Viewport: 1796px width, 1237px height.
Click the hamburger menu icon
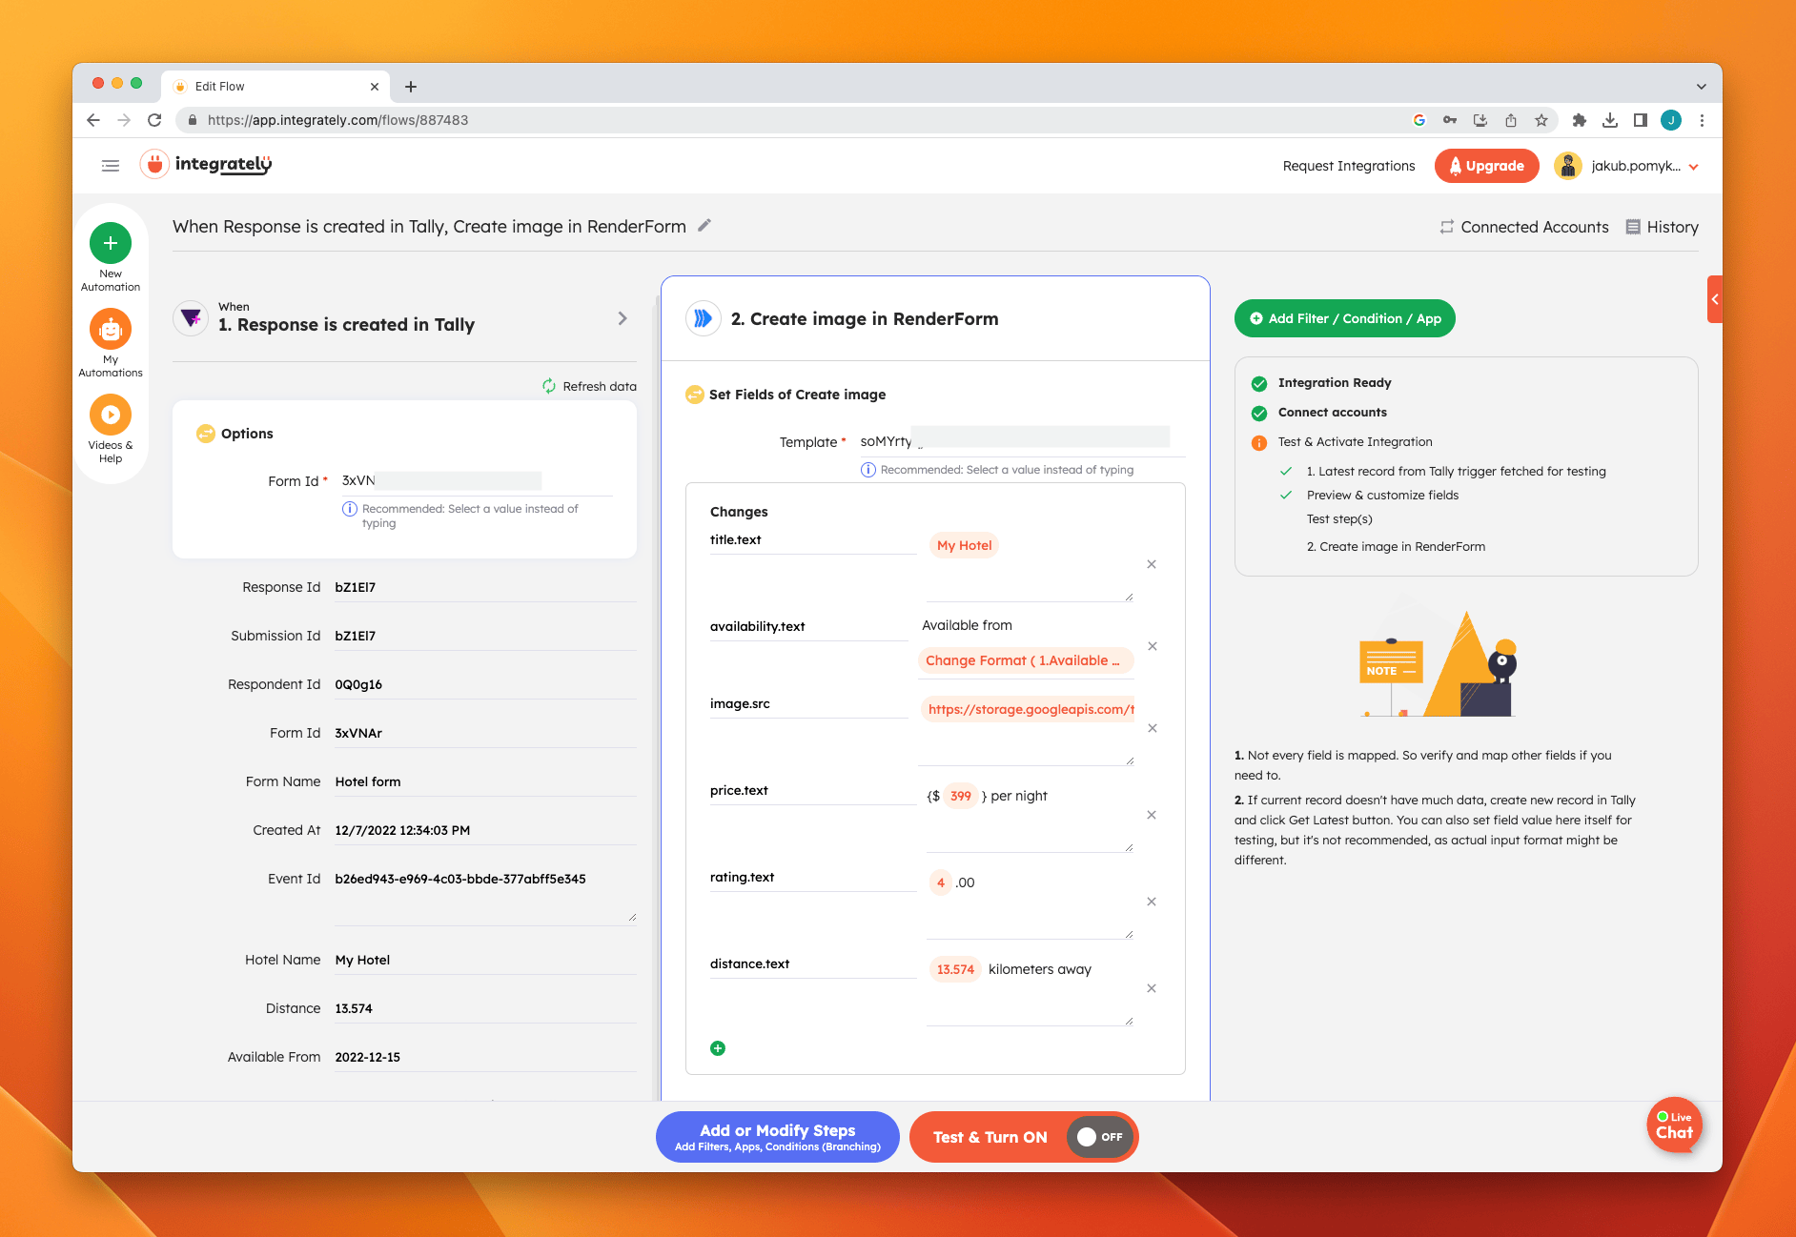pos(111,166)
